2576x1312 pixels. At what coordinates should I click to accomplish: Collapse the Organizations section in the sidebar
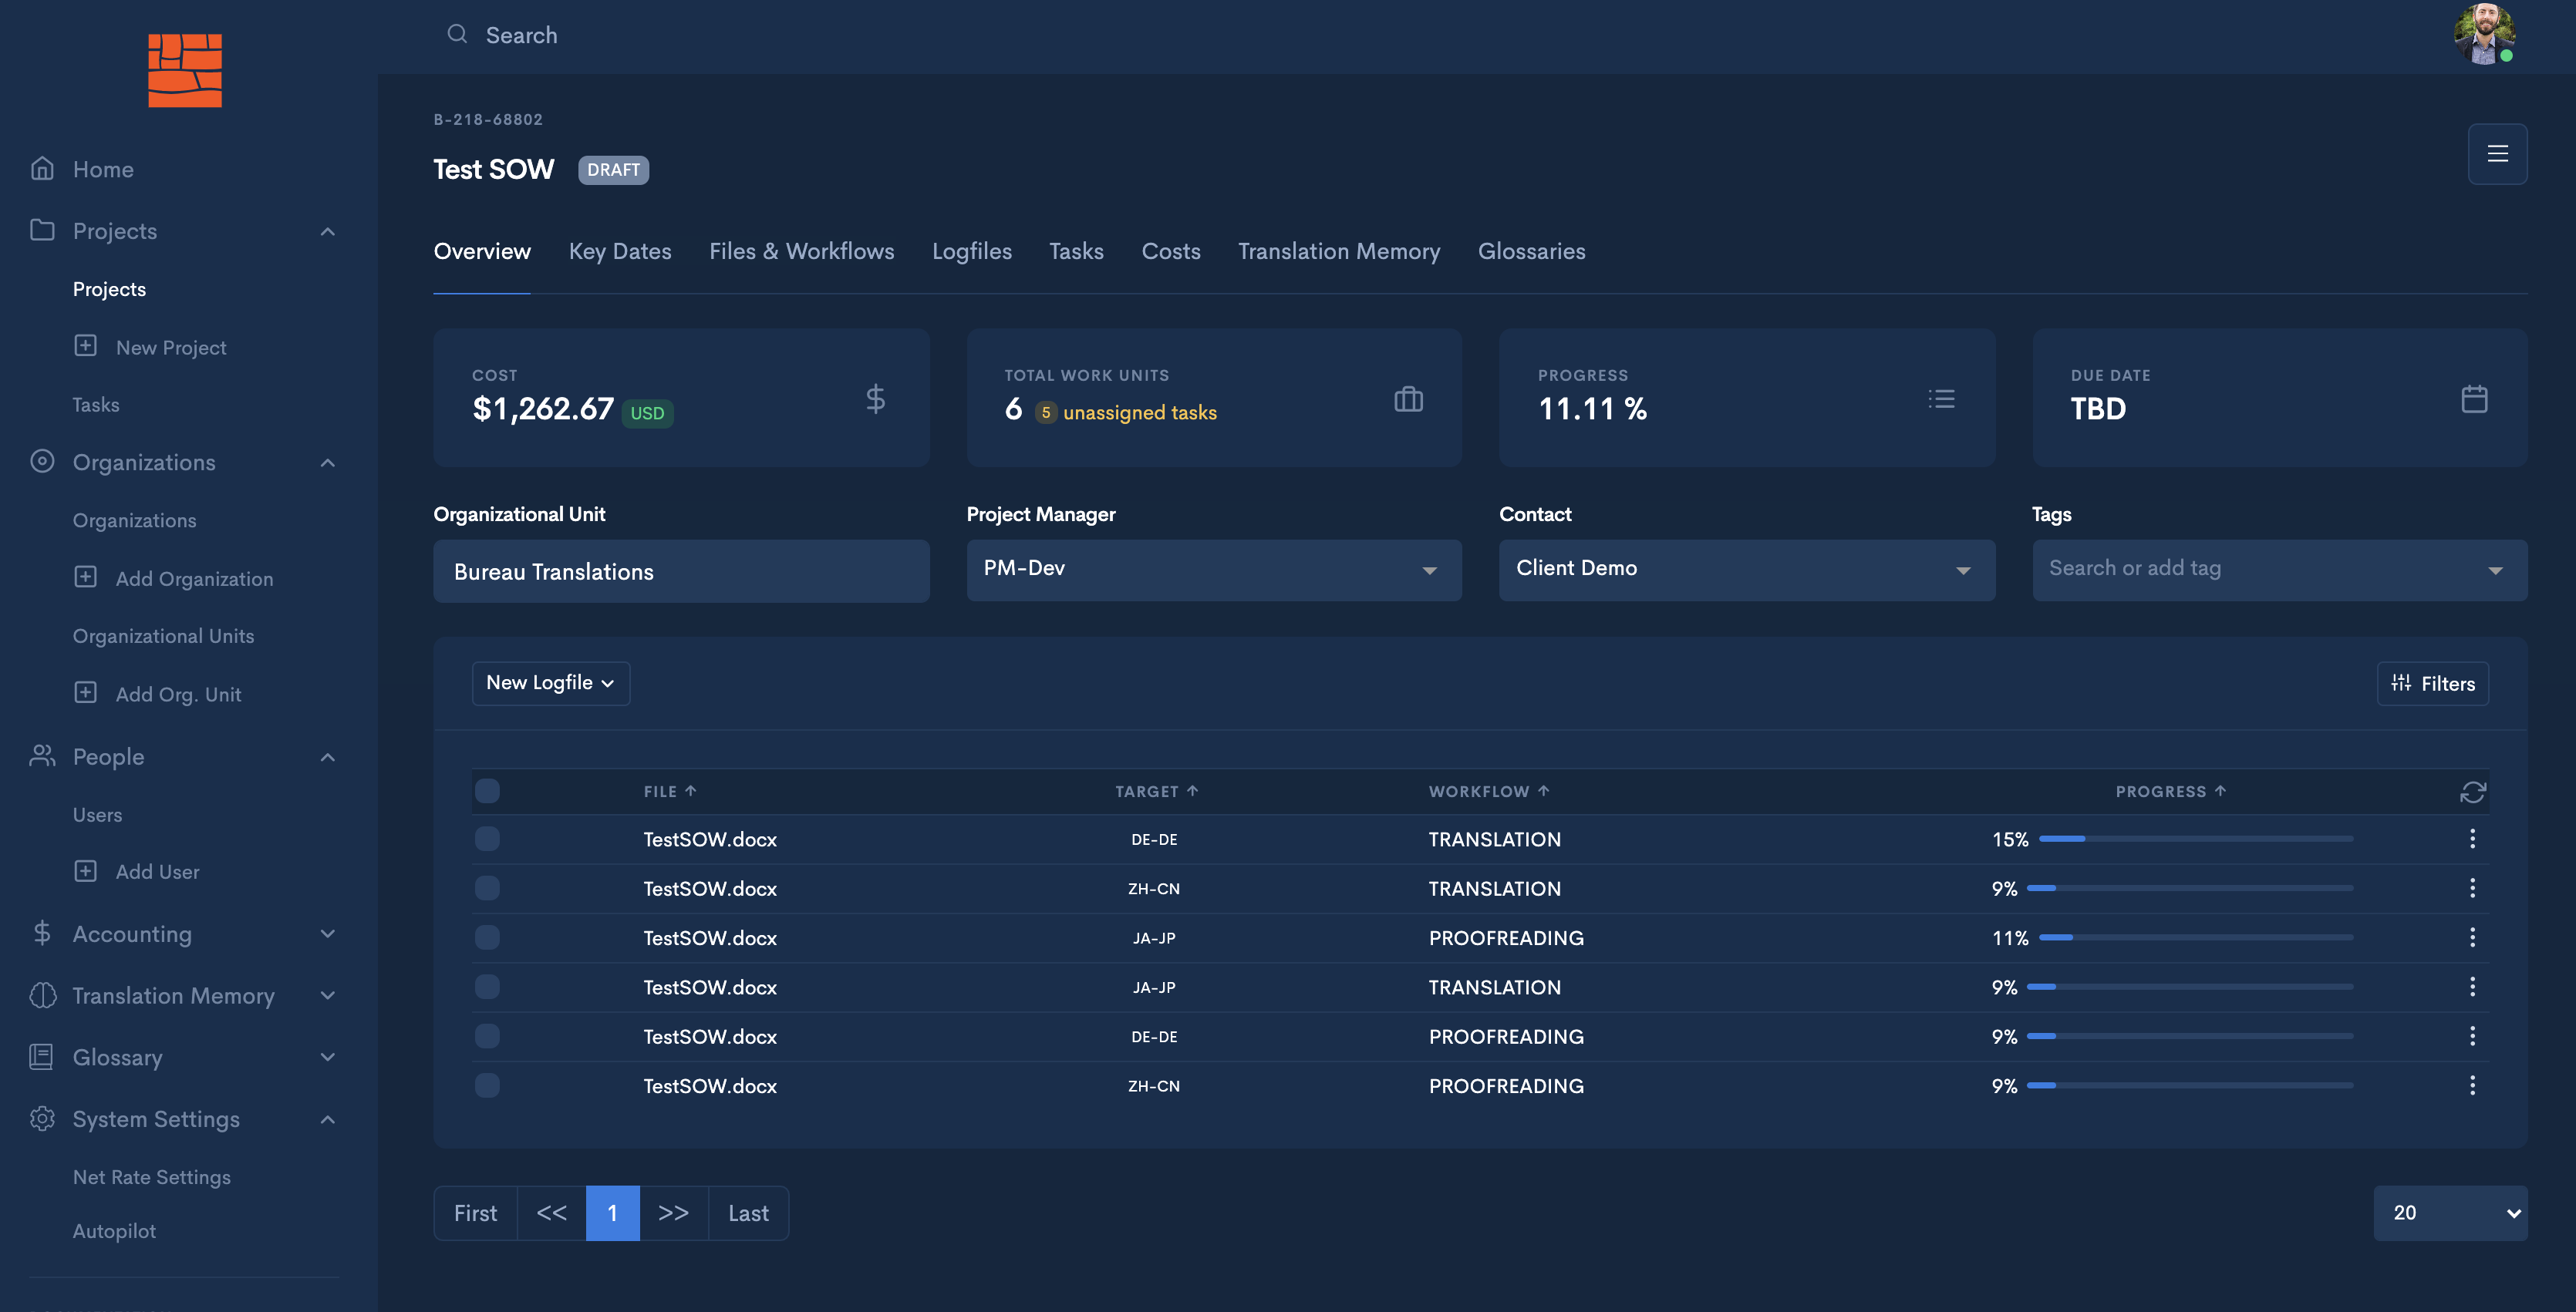click(327, 462)
